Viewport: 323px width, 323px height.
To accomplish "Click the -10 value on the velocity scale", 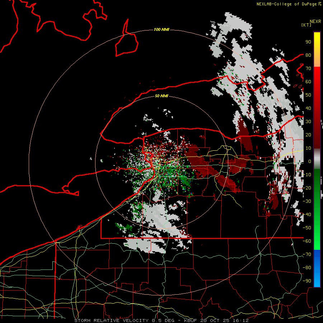I will coord(307,175).
